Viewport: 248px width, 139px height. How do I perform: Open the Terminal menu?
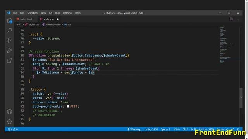click(67, 13)
